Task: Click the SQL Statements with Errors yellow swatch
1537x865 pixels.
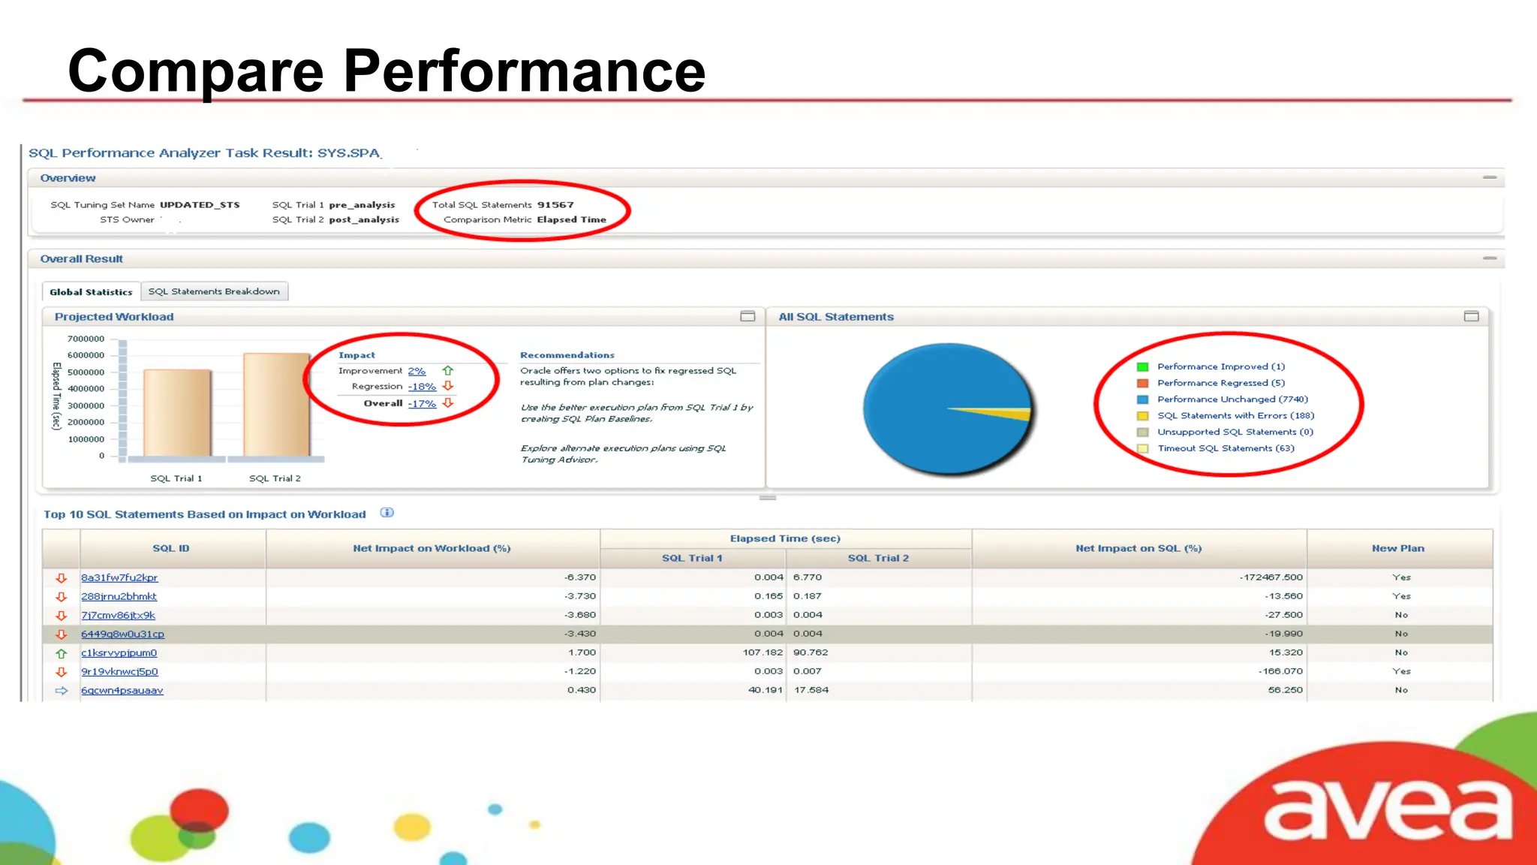Action: click(x=1142, y=416)
